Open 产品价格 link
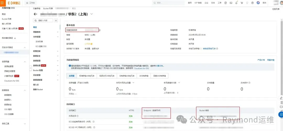 tap(261, 60)
